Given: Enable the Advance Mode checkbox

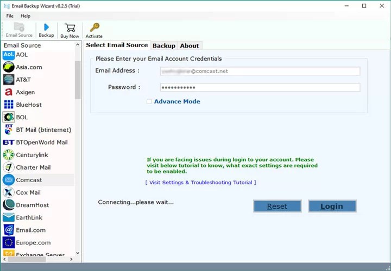Looking at the screenshot, I should click(x=149, y=101).
